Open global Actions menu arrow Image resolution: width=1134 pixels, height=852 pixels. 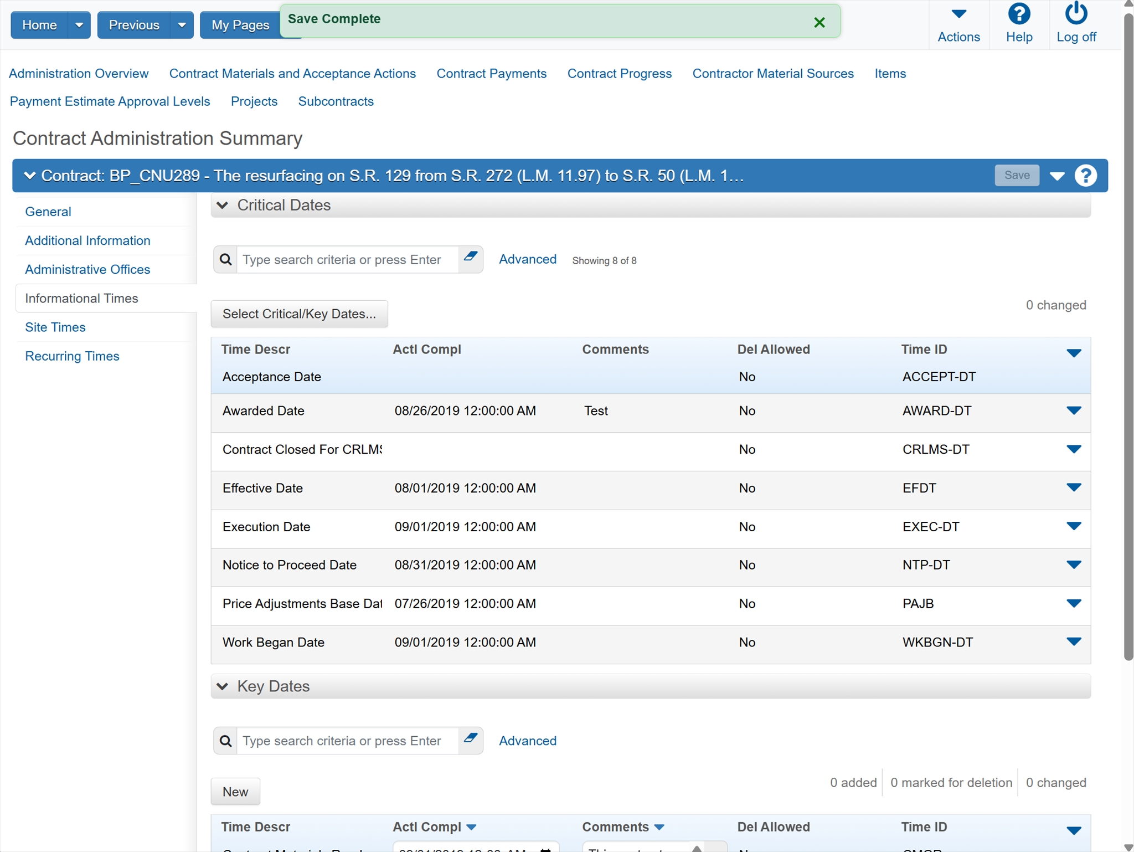click(958, 14)
